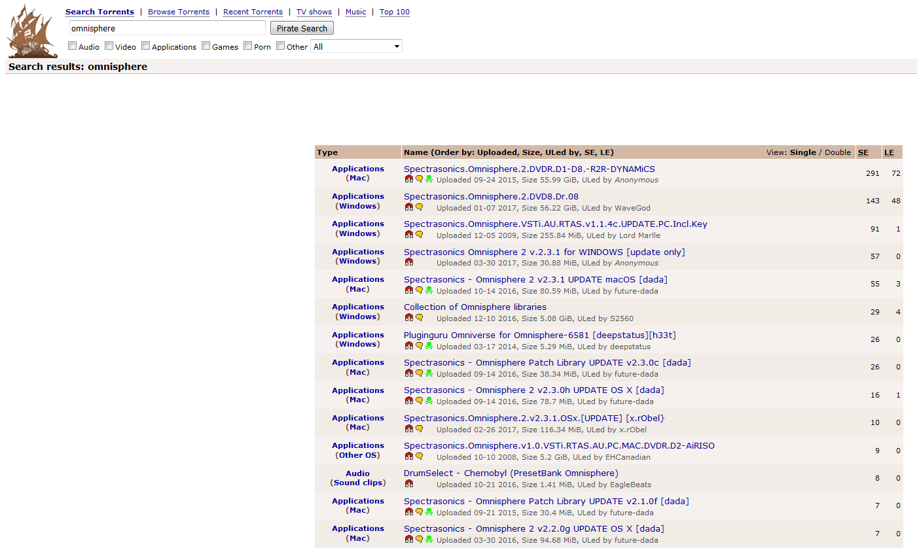Image resolution: width=917 pixels, height=548 pixels.
Task: Open comments icon for Omnisphere.2.DVDR R2R-DYNAMiCS torrent
Action: [x=420, y=179]
